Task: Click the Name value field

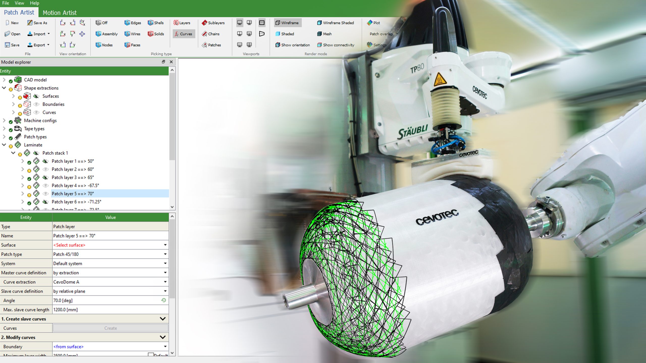Action: (x=111, y=236)
